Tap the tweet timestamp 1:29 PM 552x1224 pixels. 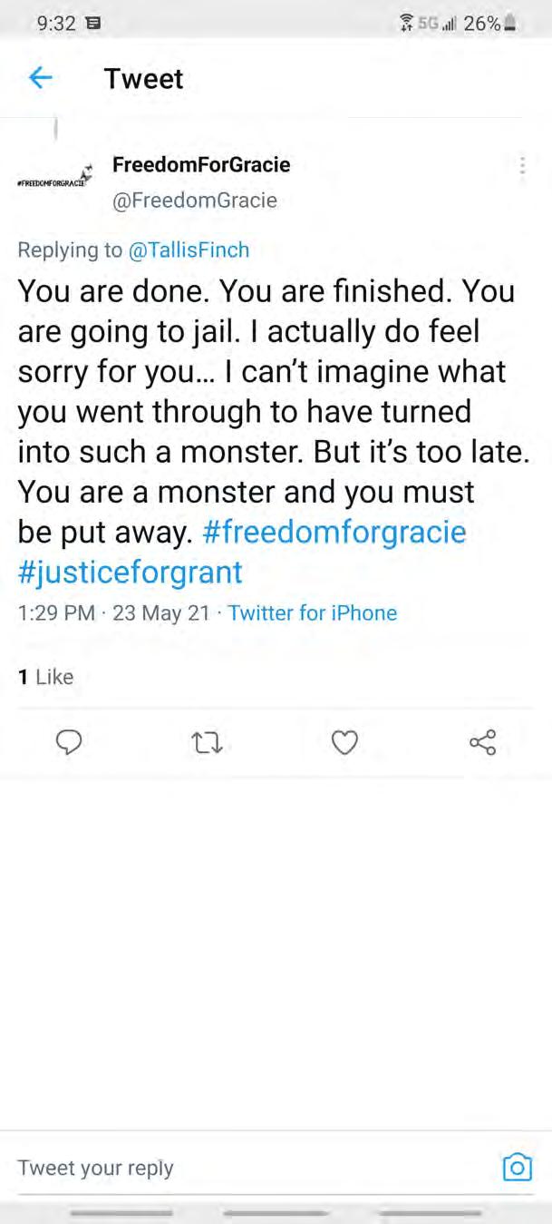tap(56, 612)
